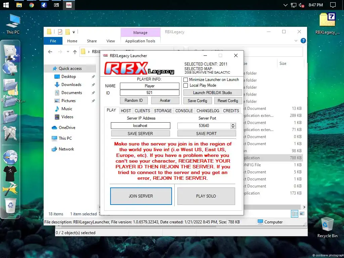This screenshot has width=344, height=258.
Task: Open File Explorer from the taskbar
Action: [x=19, y=5]
